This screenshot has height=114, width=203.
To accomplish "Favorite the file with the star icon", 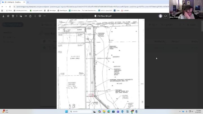I will click(8, 16).
